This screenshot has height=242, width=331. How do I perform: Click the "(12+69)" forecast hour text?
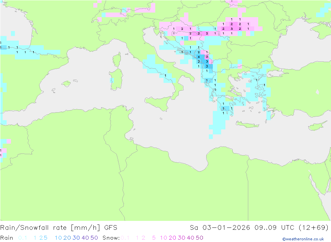314,228
